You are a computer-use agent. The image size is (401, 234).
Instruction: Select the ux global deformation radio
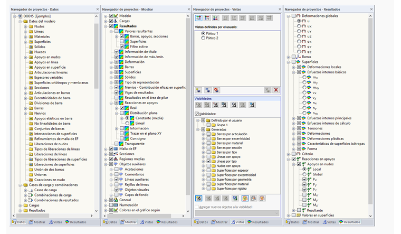[x=299, y=26]
